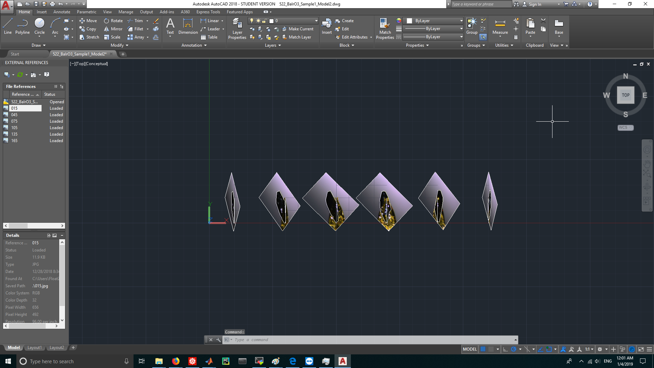Click Make Current layer button

click(298, 29)
